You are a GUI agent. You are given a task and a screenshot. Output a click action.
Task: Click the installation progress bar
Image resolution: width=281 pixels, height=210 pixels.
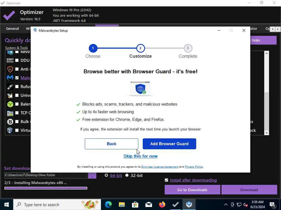(x=46, y=188)
